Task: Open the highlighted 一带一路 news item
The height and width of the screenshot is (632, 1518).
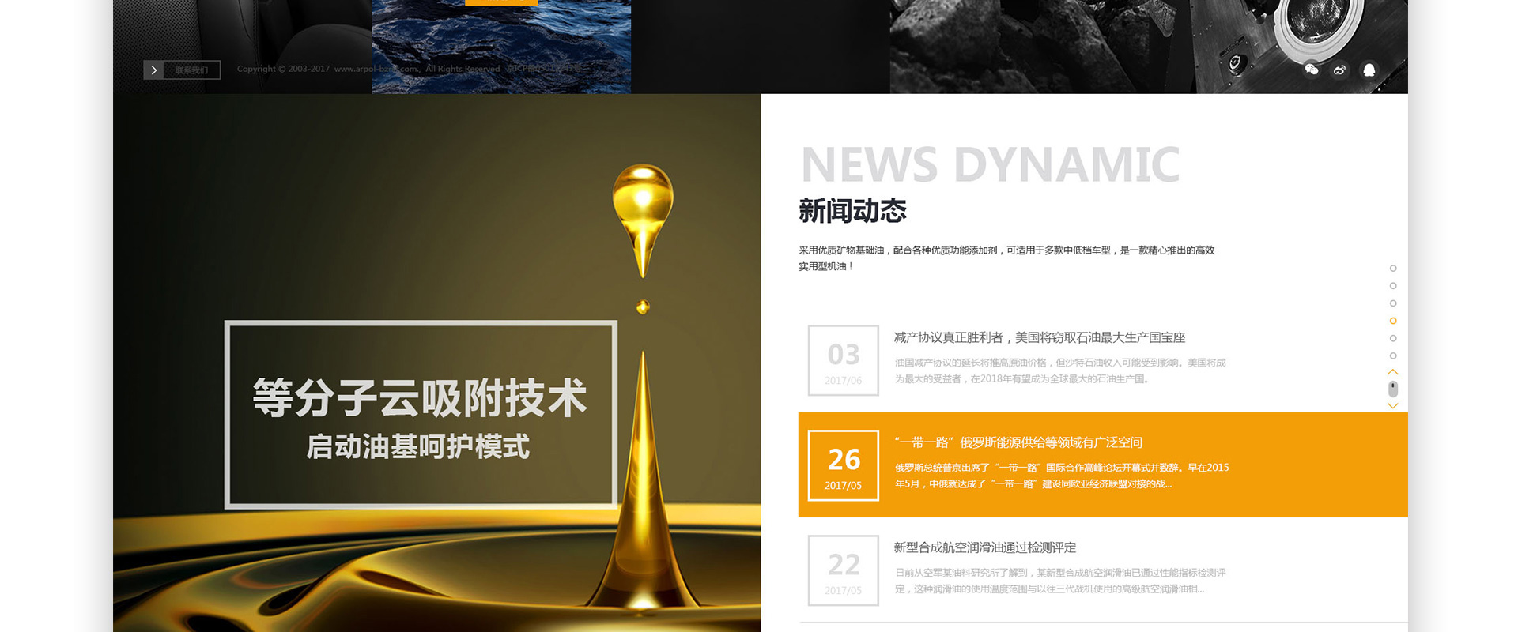Action: click(x=1018, y=442)
